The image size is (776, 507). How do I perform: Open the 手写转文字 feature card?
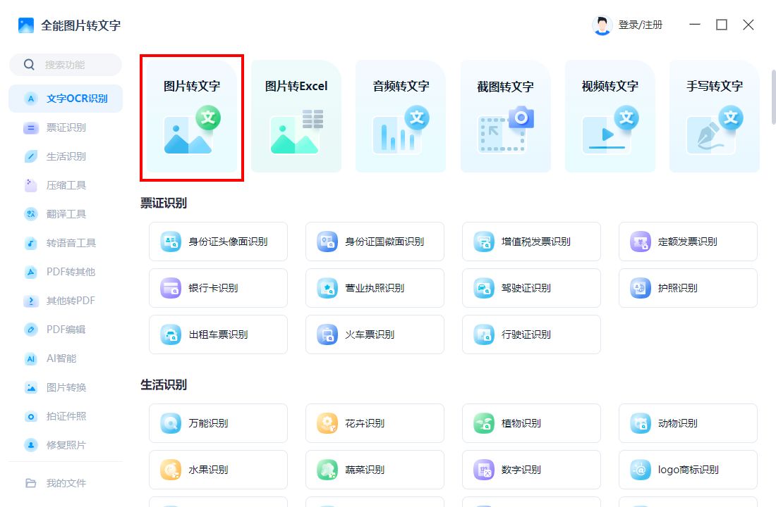coord(714,117)
